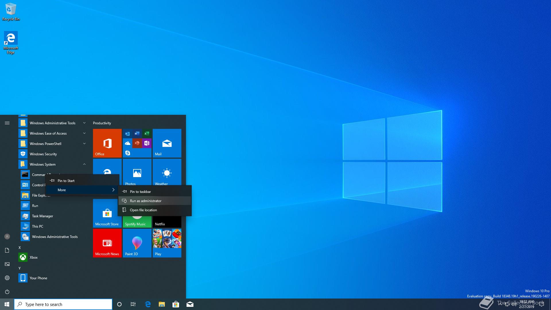Choose Pin to taskbar option
The height and width of the screenshot is (310, 551).
coord(140,192)
